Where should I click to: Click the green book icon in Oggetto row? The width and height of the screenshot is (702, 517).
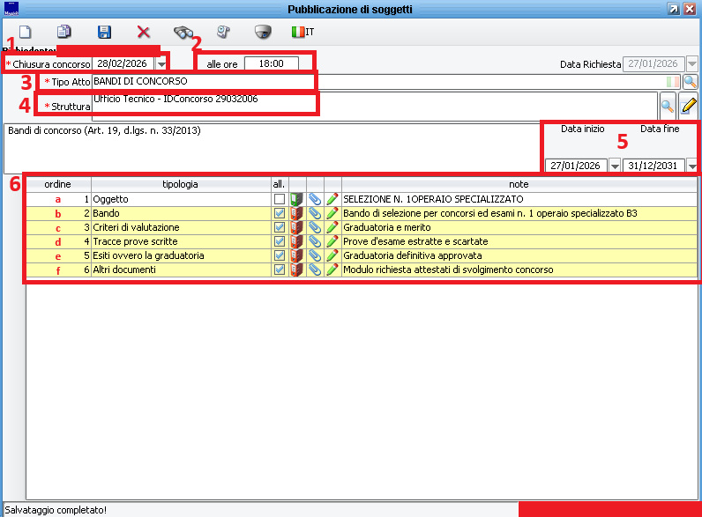coord(297,199)
